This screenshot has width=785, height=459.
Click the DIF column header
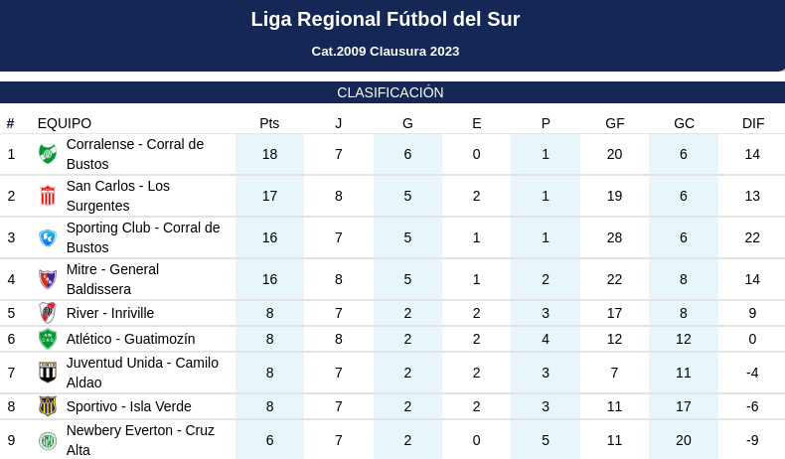(x=753, y=123)
